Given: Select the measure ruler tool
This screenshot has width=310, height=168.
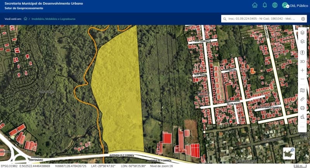Looking at the screenshot, I should [302, 99].
